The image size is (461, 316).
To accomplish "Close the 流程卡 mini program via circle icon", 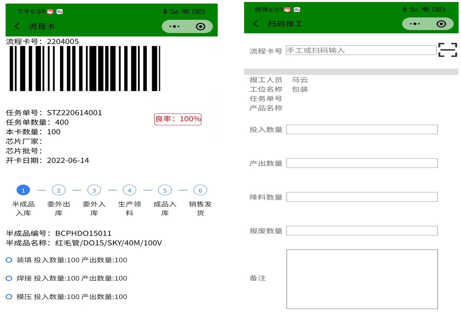I will click(200, 27).
